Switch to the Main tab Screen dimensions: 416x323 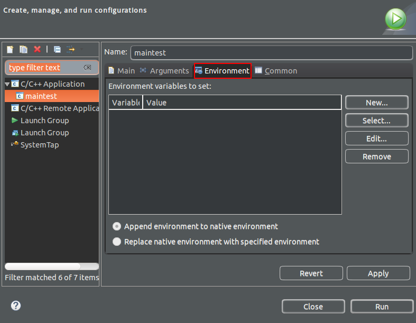coord(122,71)
